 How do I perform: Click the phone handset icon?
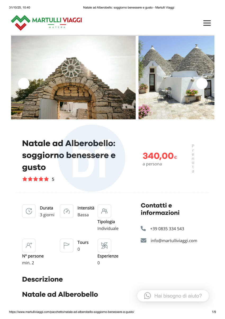point(143,228)
